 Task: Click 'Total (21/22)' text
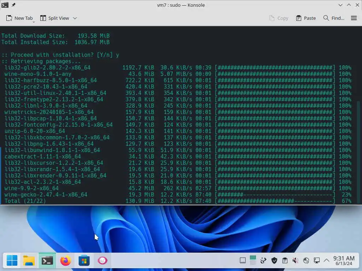pyautogui.click(x=25, y=201)
